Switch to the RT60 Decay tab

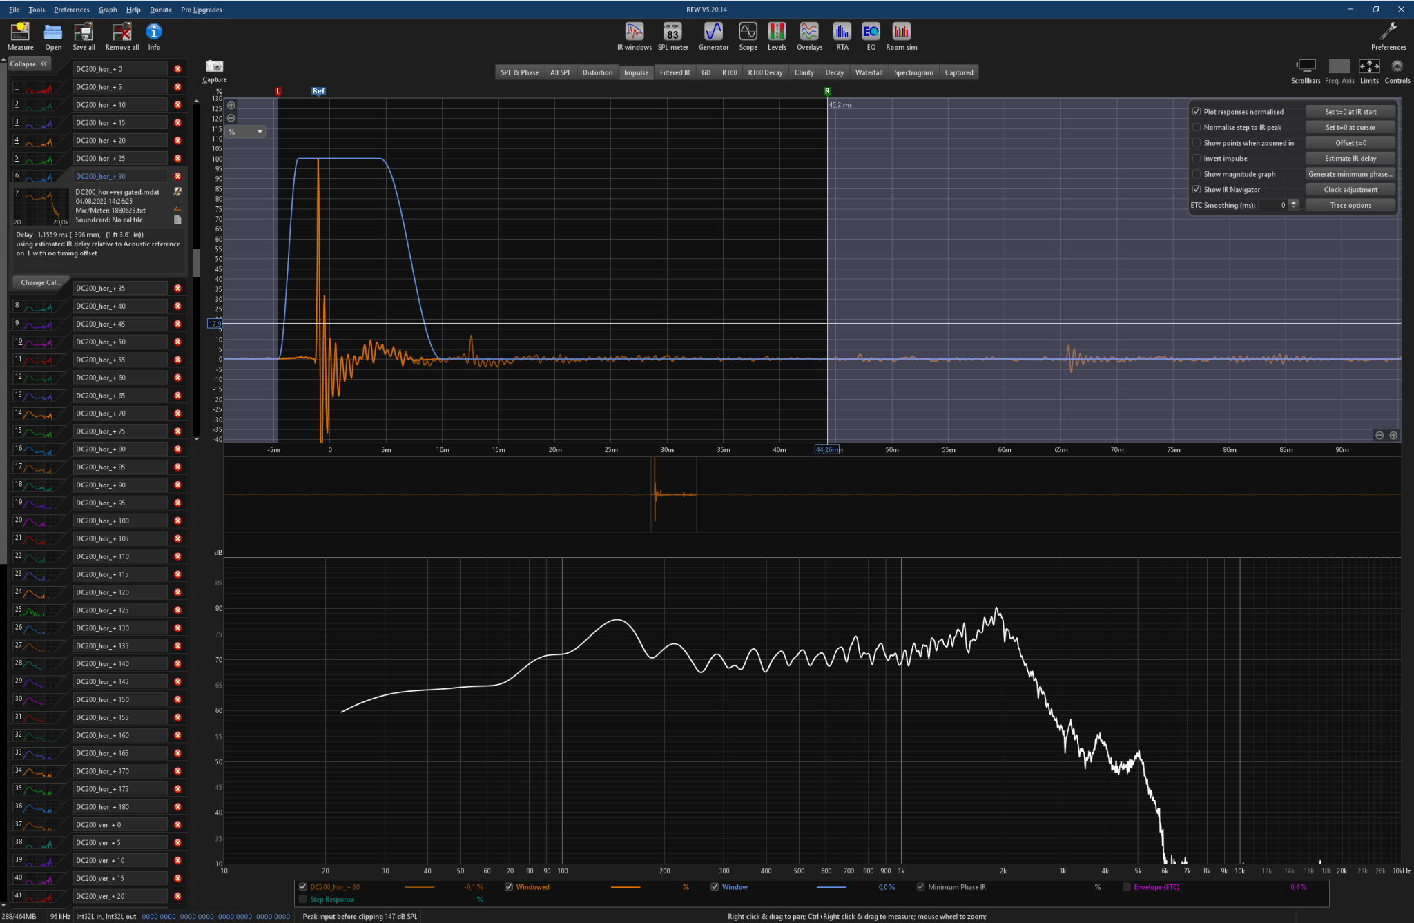tap(765, 72)
